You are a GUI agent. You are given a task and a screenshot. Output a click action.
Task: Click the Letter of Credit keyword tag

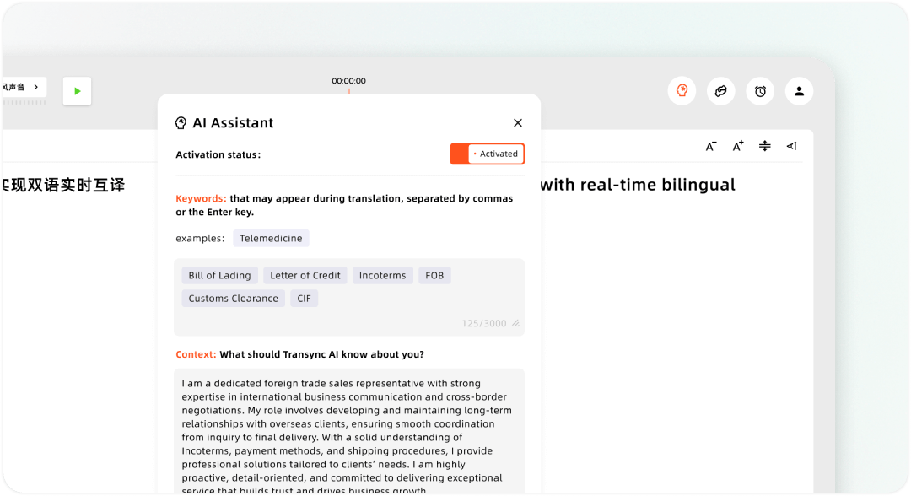tap(305, 275)
